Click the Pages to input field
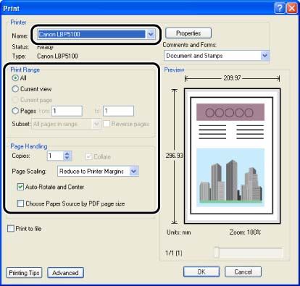 click(118, 111)
